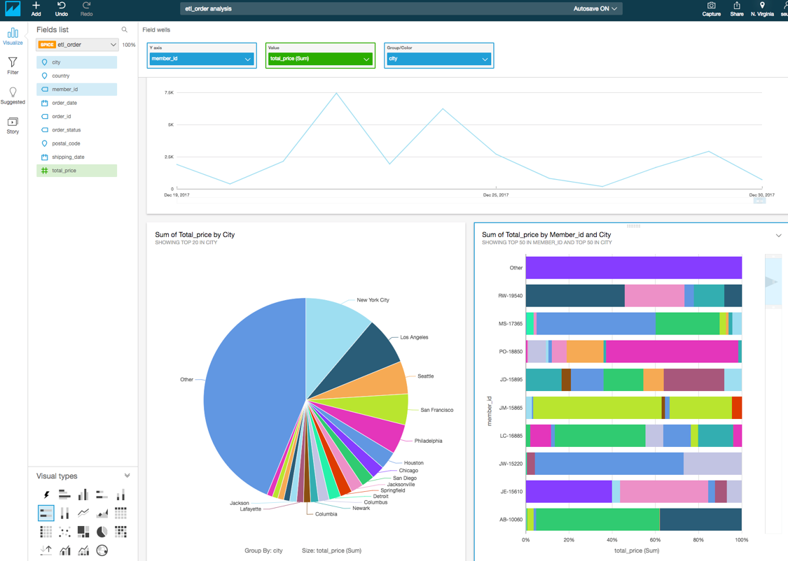Viewport: 788px width, 561px height.
Task: Select the postal_code field
Action: (x=77, y=143)
